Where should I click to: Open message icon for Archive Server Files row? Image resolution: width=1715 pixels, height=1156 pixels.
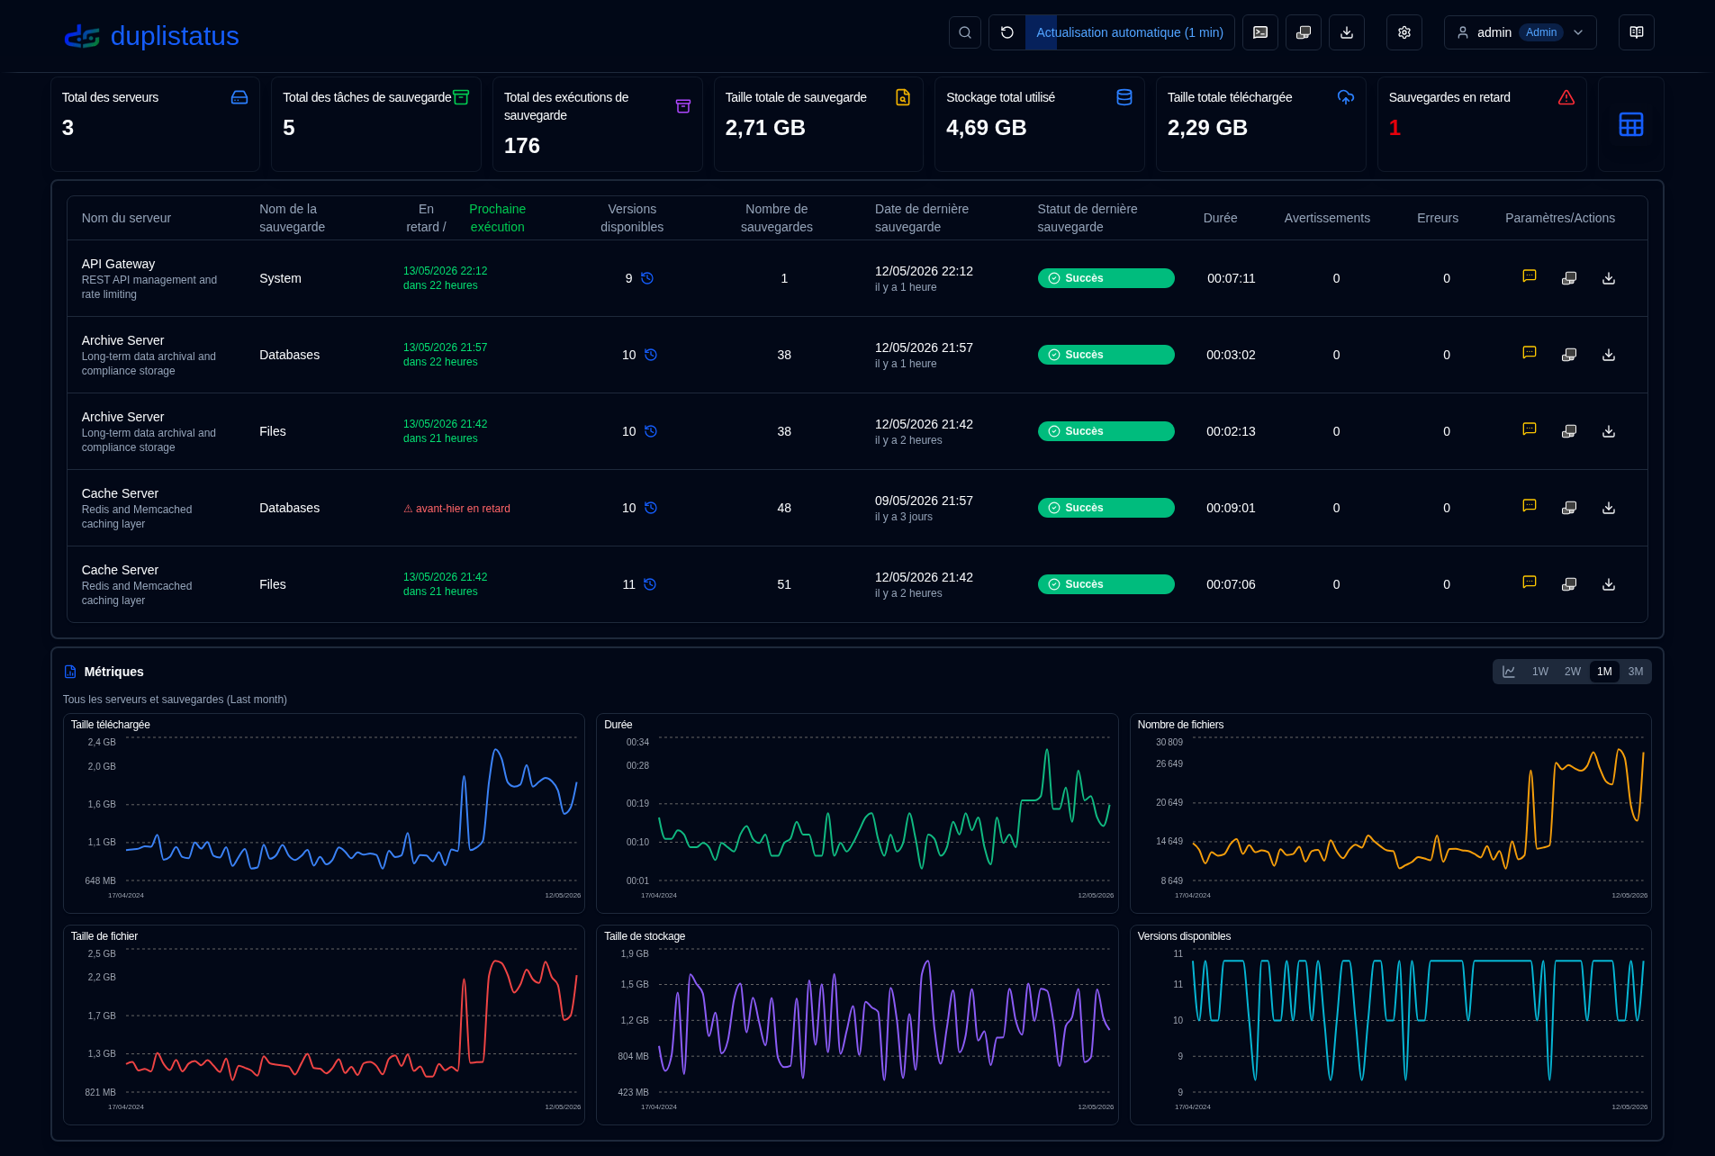tap(1530, 429)
